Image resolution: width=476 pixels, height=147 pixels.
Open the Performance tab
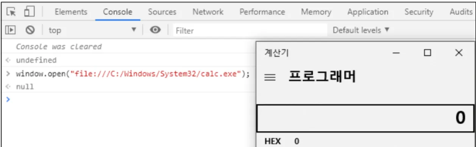[262, 12]
